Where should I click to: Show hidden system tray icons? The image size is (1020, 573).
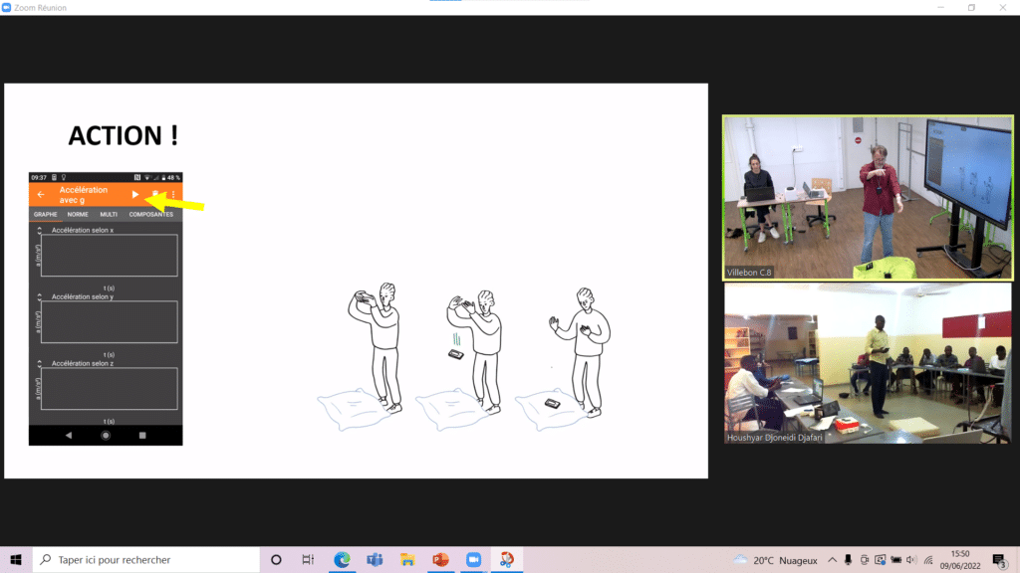point(833,559)
